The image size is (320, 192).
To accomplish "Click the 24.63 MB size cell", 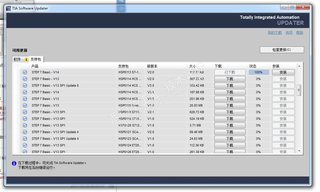I will [196, 139].
